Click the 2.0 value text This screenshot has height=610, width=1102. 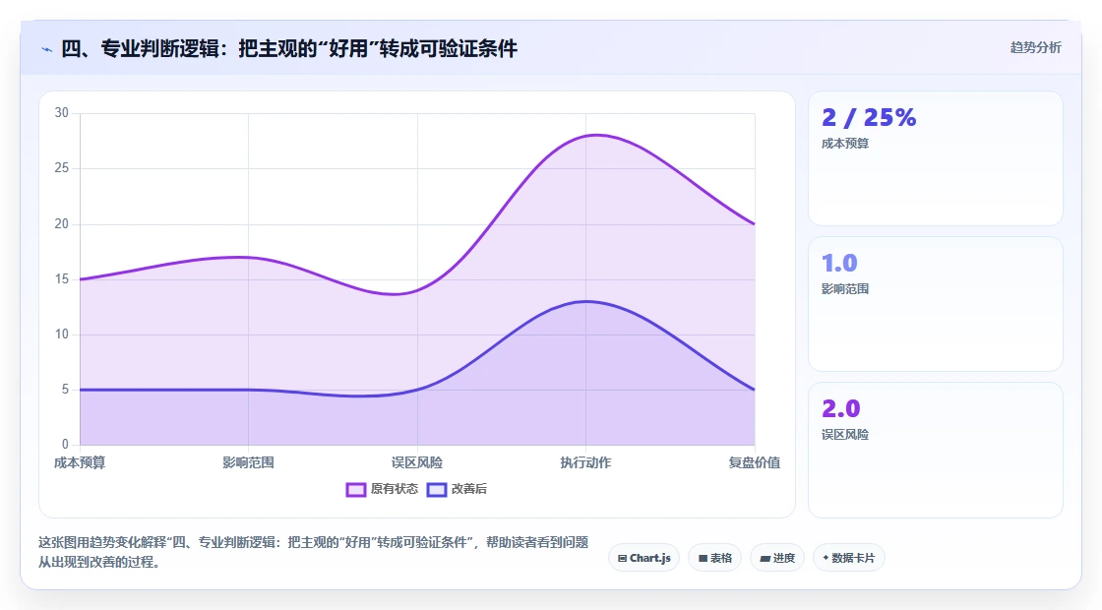(x=840, y=409)
